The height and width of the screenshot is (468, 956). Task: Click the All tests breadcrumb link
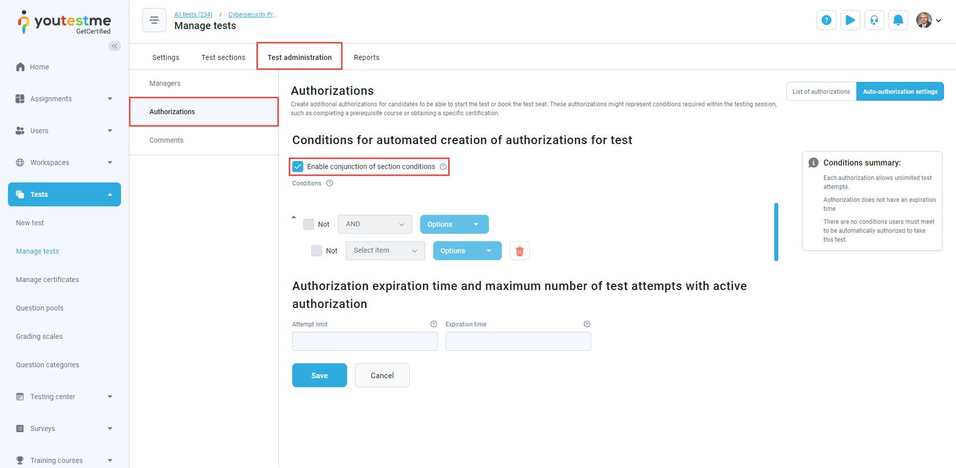coord(193,14)
